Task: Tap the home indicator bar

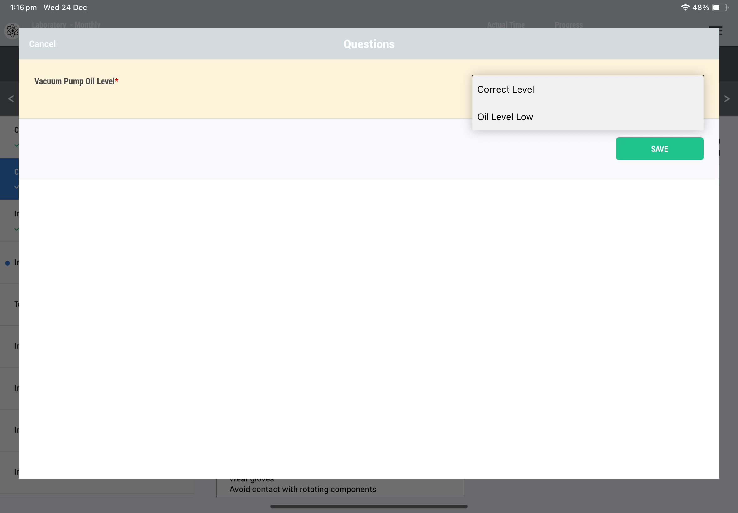Action: click(368, 506)
